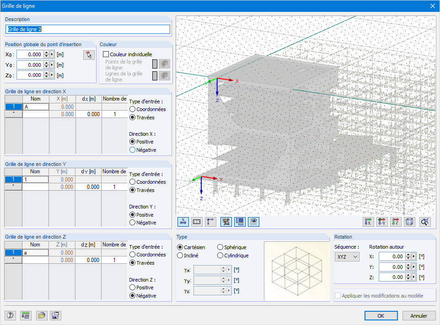The width and height of the screenshot is (440, 325).
Task: Pick insertion point graphically with cursor icon
Action: tap(89, 55)
